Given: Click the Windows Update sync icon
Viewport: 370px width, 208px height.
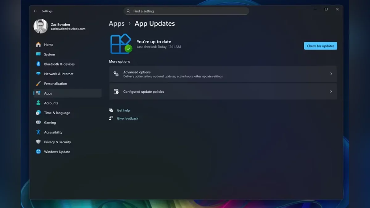Looking at the screenshot, I should [x=38, y=152].
